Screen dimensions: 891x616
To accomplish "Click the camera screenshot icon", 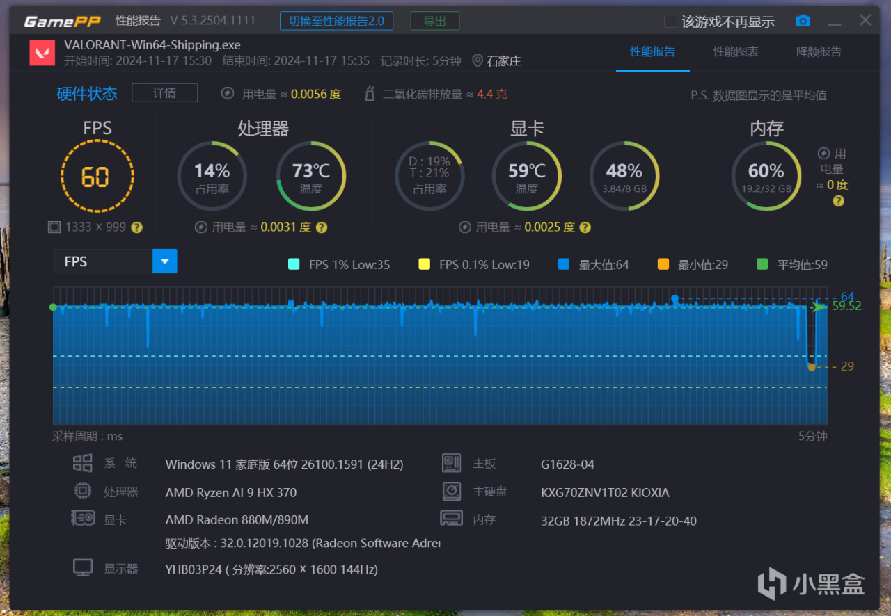I will pos(803,21).
